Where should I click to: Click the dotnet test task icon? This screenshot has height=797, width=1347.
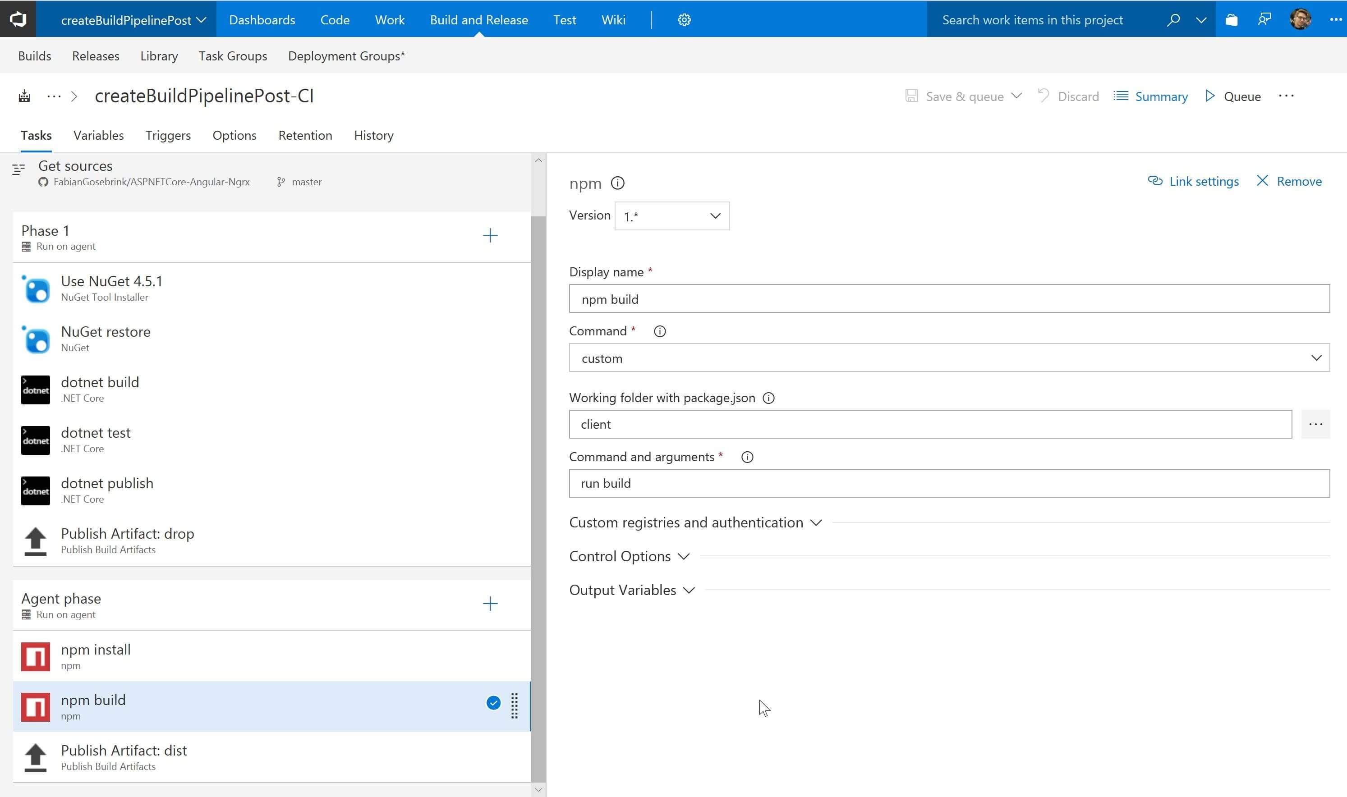click(x=35, y=440)
